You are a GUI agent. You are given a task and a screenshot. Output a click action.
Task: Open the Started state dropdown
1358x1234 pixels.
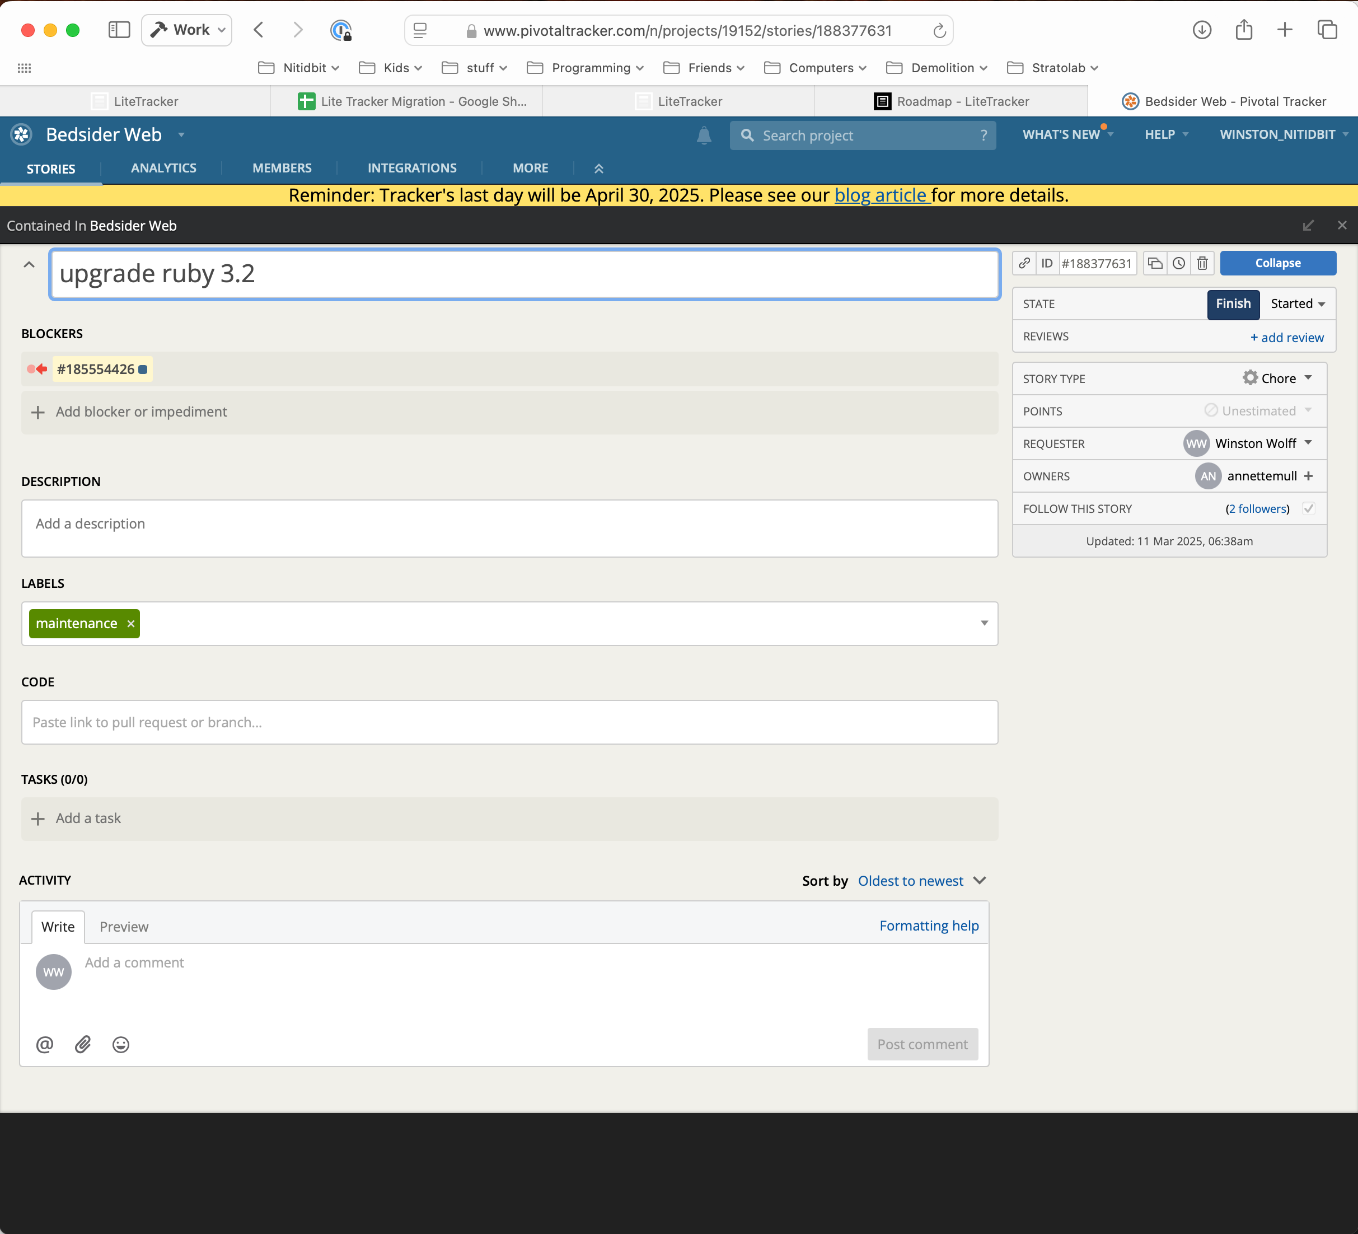click(x=1298, y=304)
